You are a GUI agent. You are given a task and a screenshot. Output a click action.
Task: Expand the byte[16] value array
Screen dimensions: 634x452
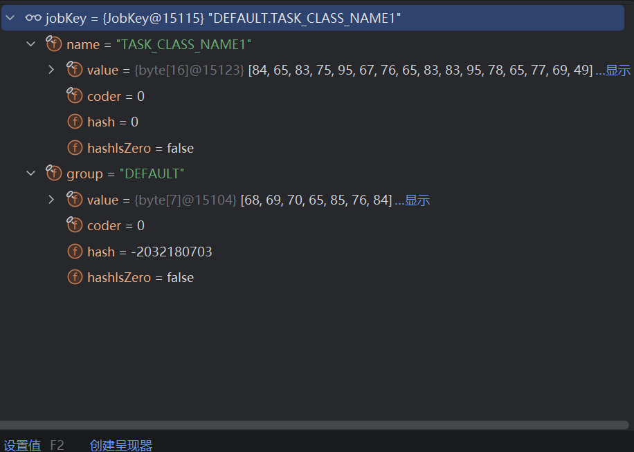(51, 70)
